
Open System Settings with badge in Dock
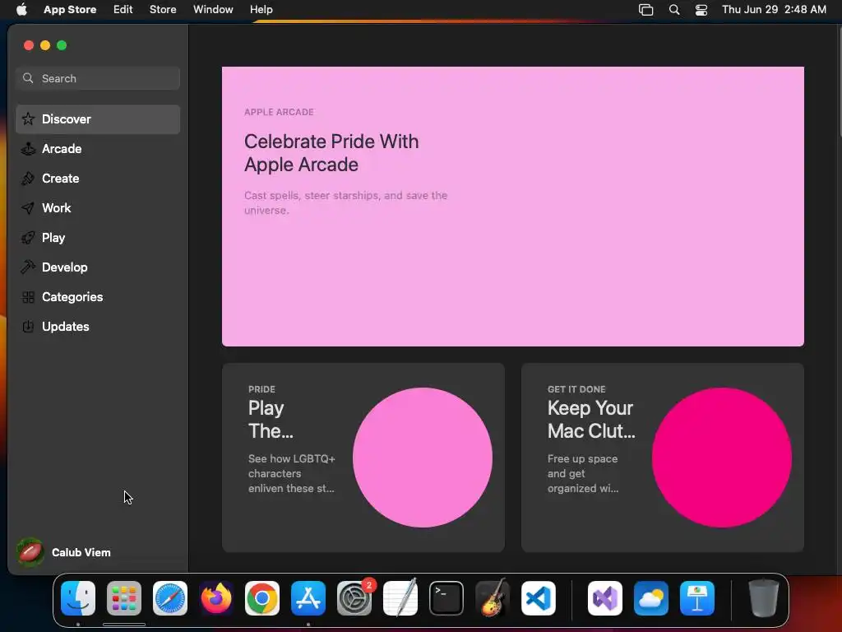point(354,598)
